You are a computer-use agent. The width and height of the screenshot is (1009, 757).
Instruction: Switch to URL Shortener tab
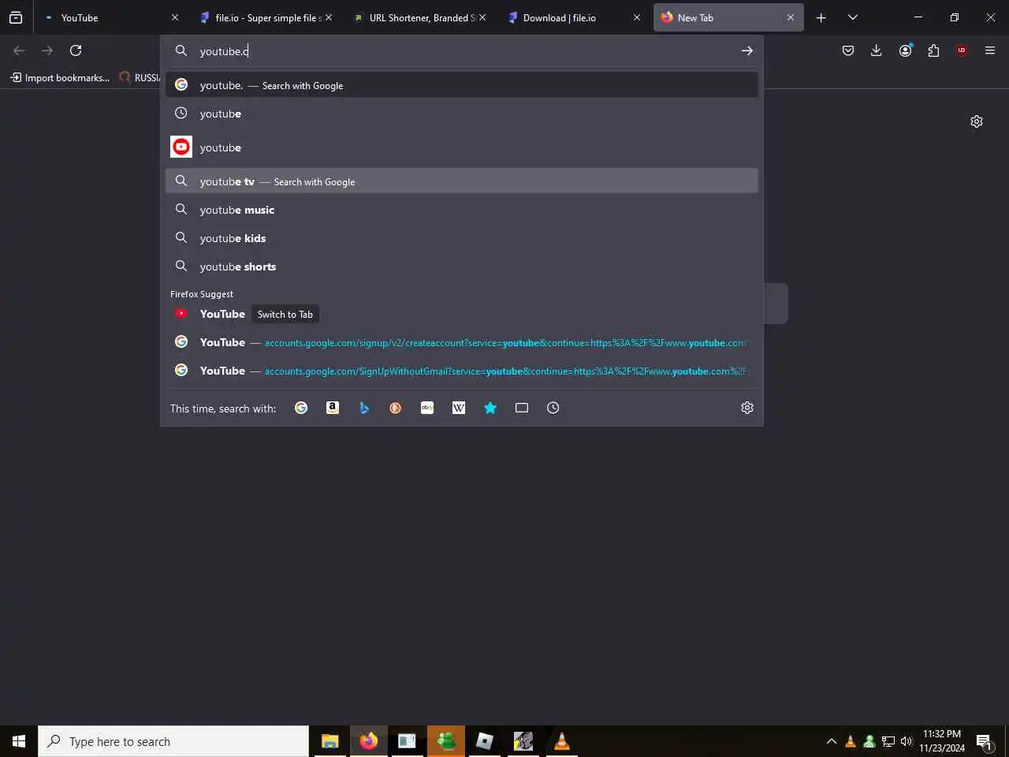pyautogui.click(x=418, y=17)
